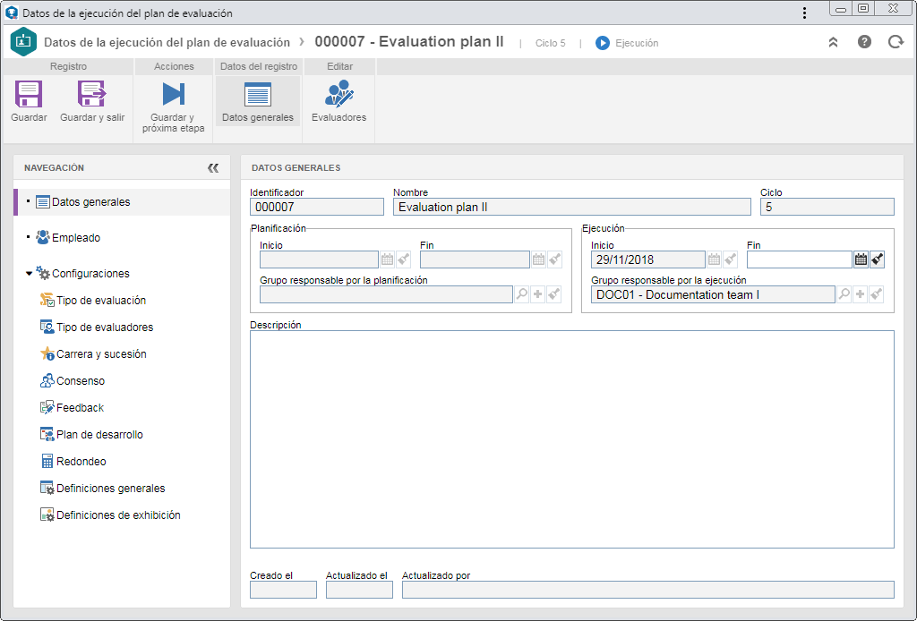Click the Nombre field
917x621 pixels.
(x=571, y=207)
